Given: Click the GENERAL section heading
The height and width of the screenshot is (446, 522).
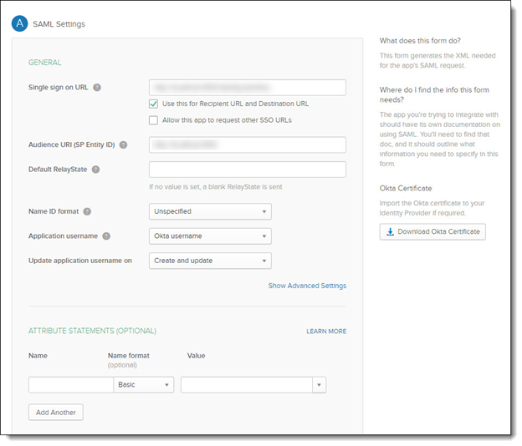Looking at the screenshot, I should [x=45, y=63].
